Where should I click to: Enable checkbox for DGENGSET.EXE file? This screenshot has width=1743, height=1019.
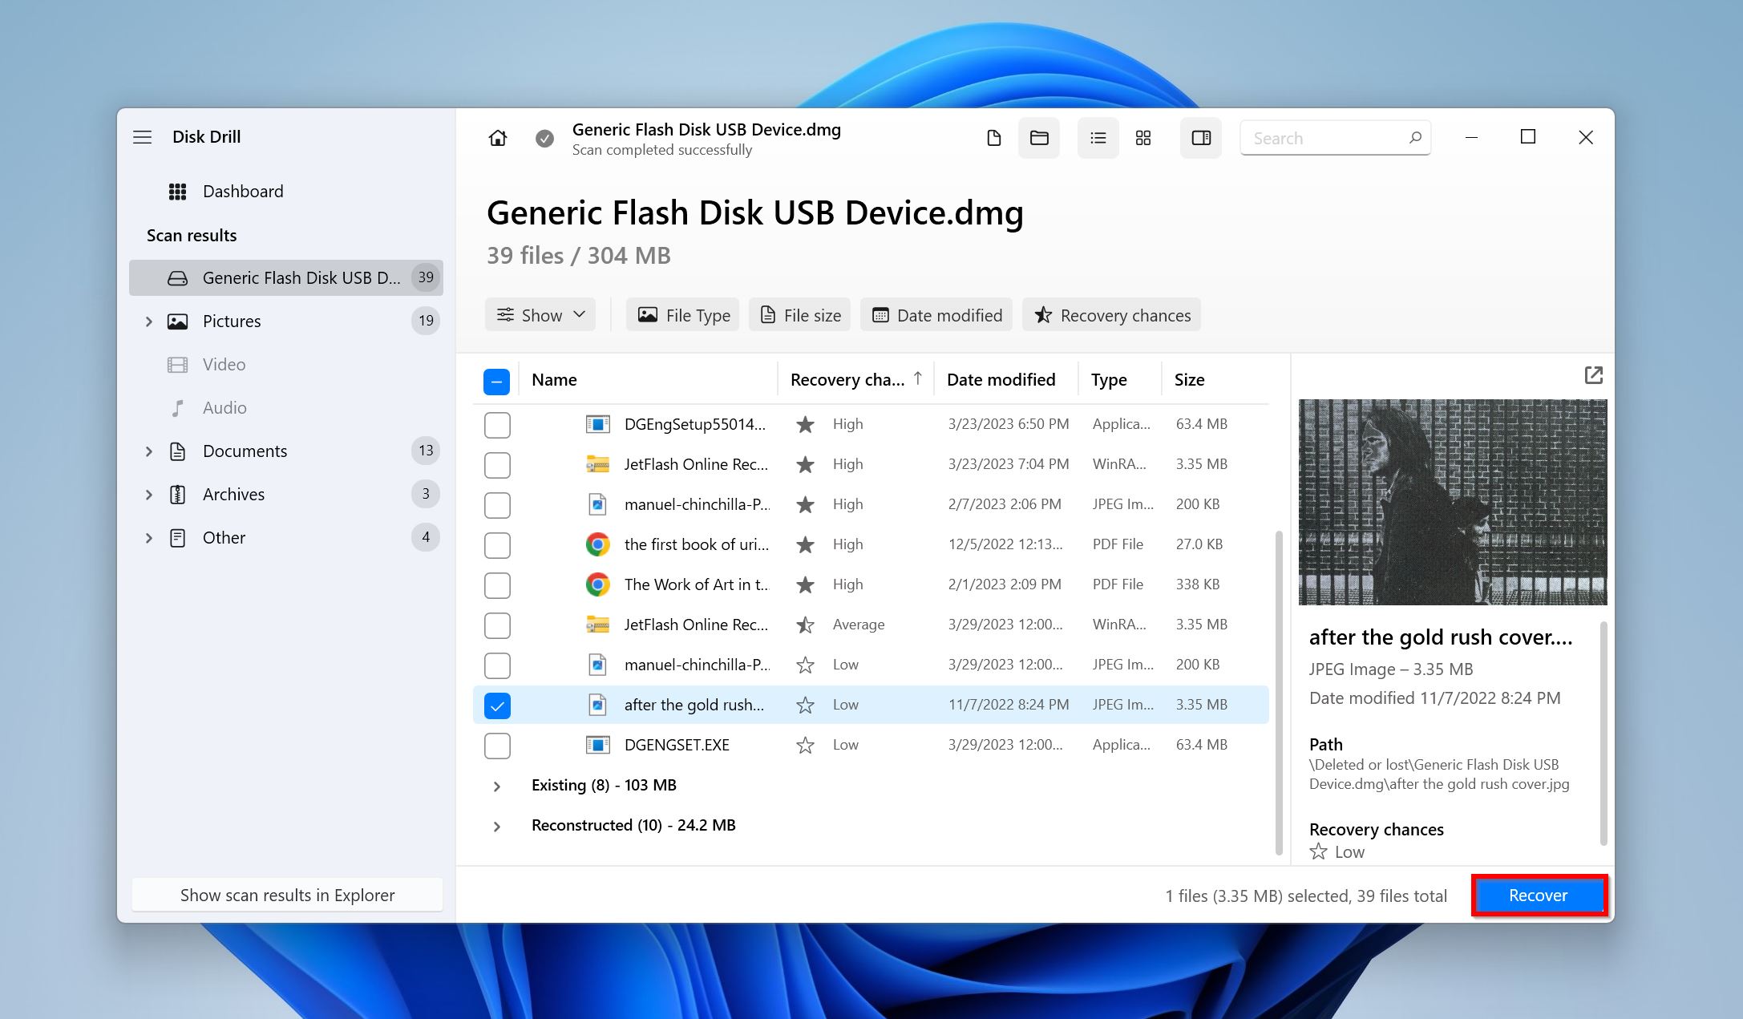coord(497,745)
